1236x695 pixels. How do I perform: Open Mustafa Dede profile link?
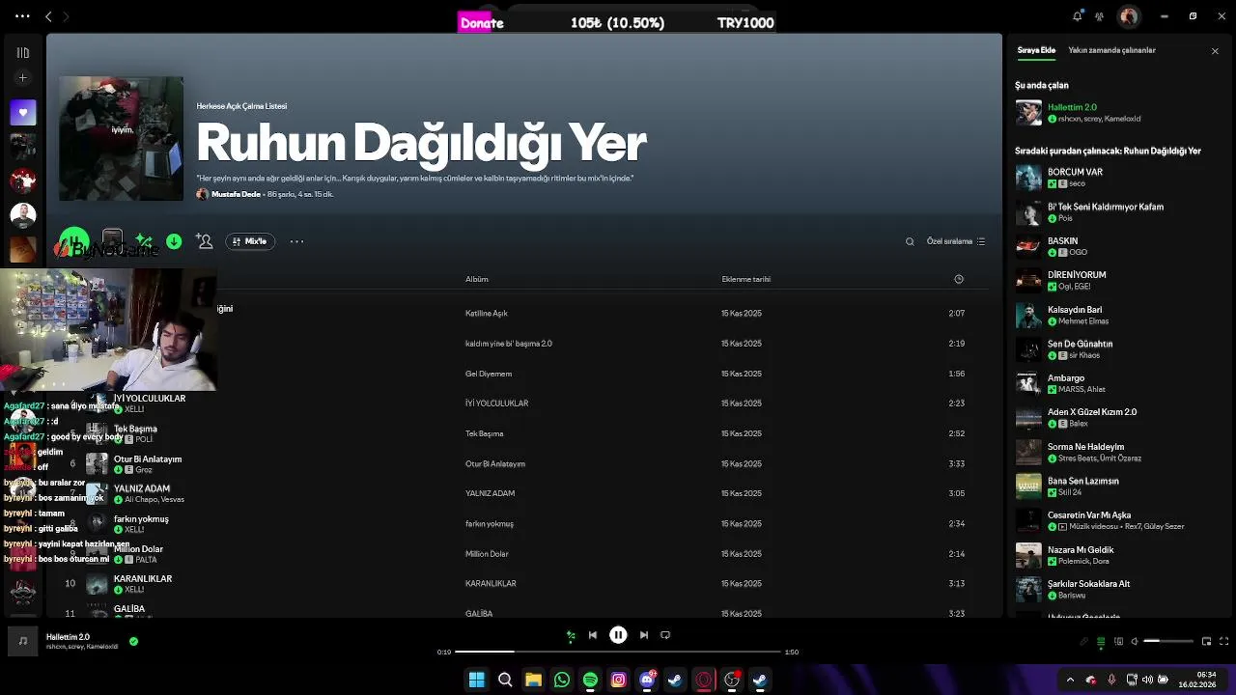236,194
